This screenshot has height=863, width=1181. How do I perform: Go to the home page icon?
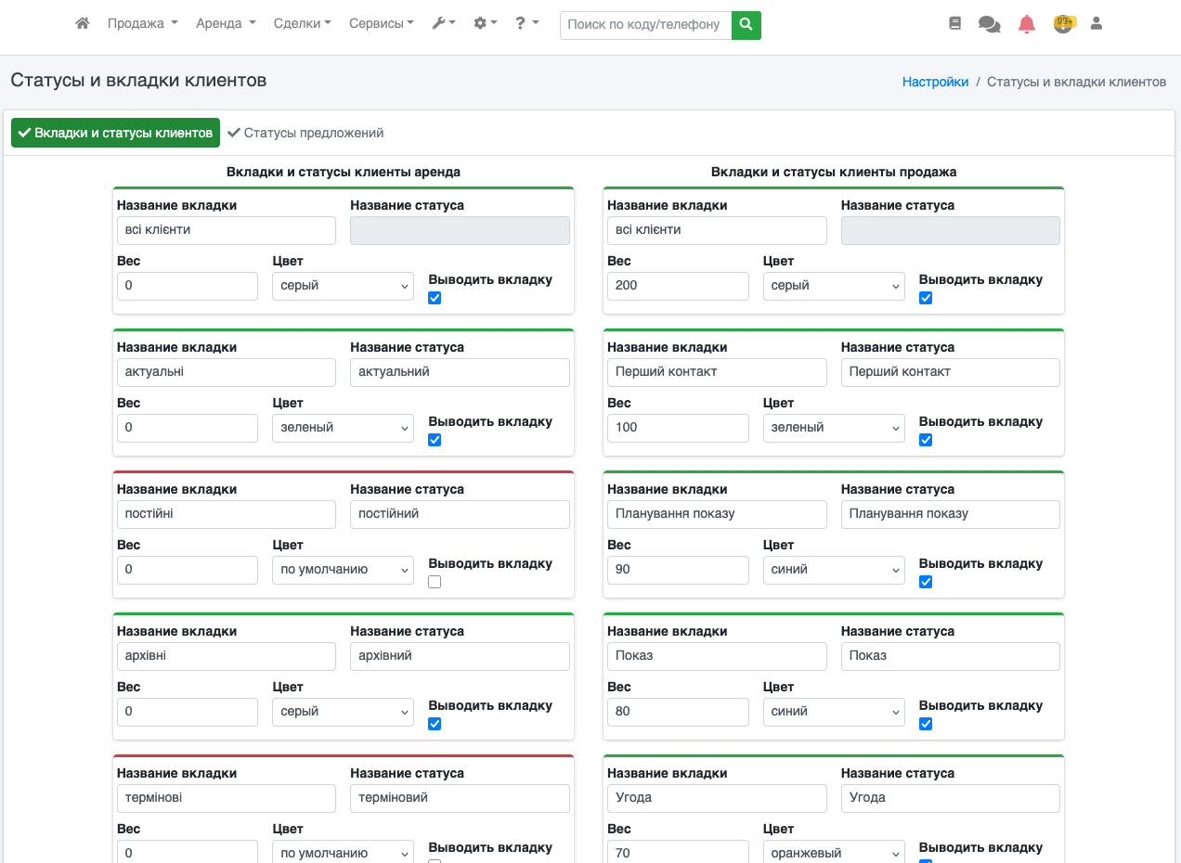pyautogui.click(x=83, y=24)
